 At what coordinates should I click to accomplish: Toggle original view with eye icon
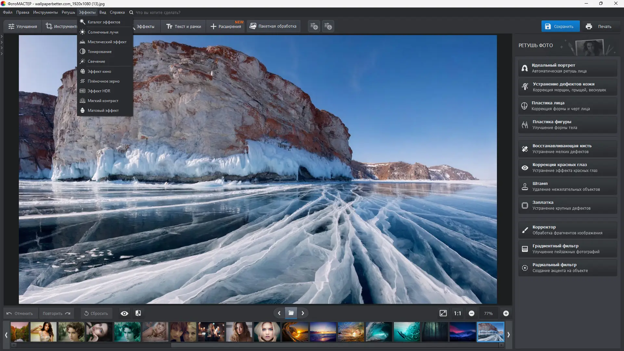[x=124, y=313]
